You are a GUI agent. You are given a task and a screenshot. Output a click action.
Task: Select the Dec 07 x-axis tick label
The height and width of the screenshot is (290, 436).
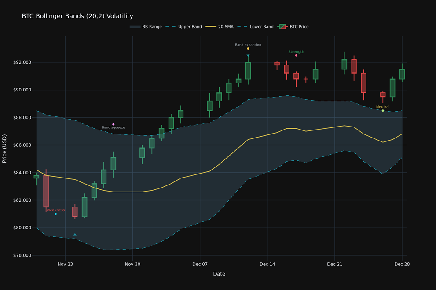(x=200, y=265)
